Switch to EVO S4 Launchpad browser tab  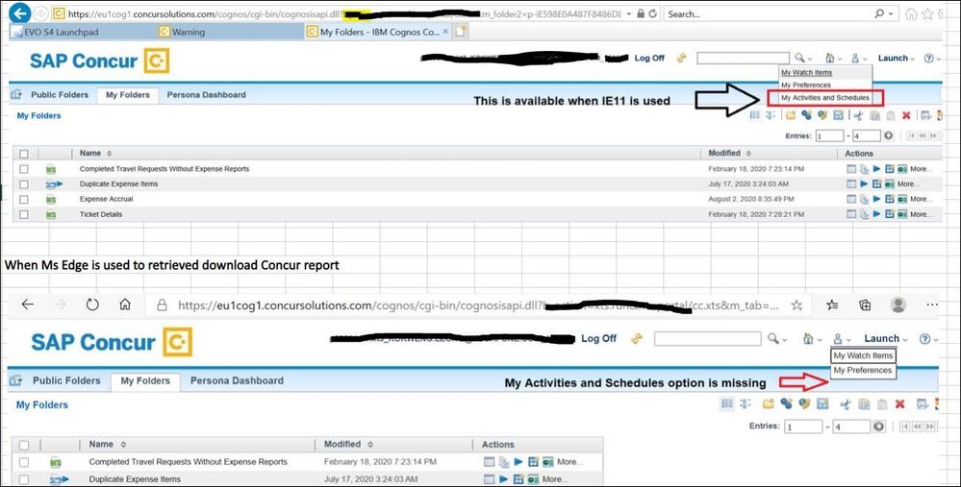click(62, 32)
